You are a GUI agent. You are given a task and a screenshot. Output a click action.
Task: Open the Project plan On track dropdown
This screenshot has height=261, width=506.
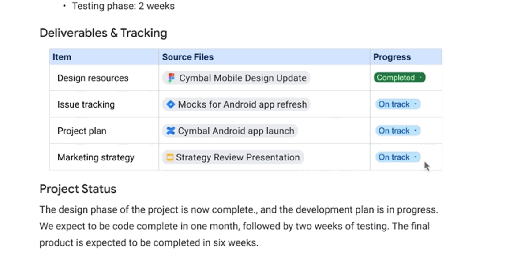click(x=398, y=130)
